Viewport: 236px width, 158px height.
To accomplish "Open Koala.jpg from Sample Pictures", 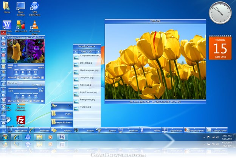I will (87, 87).
